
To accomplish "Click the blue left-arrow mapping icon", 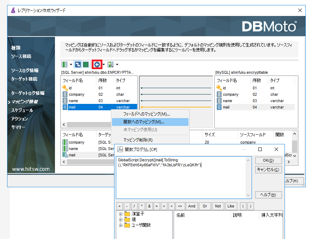I will tap(97, 65).
